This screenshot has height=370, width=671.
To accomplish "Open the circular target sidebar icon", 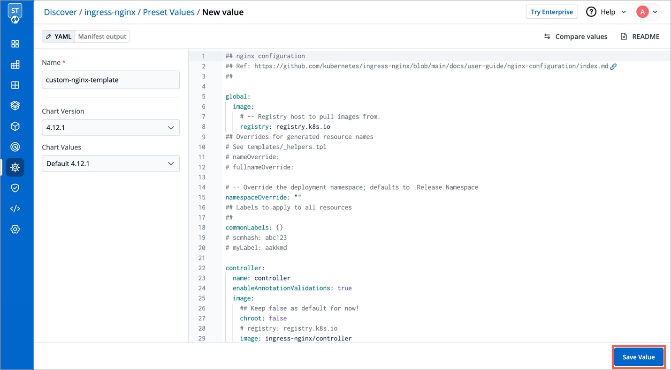I will 15,147.
